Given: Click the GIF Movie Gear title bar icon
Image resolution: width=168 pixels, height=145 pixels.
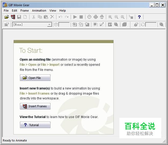Looking at the screenshot, I should coord(5,5).
